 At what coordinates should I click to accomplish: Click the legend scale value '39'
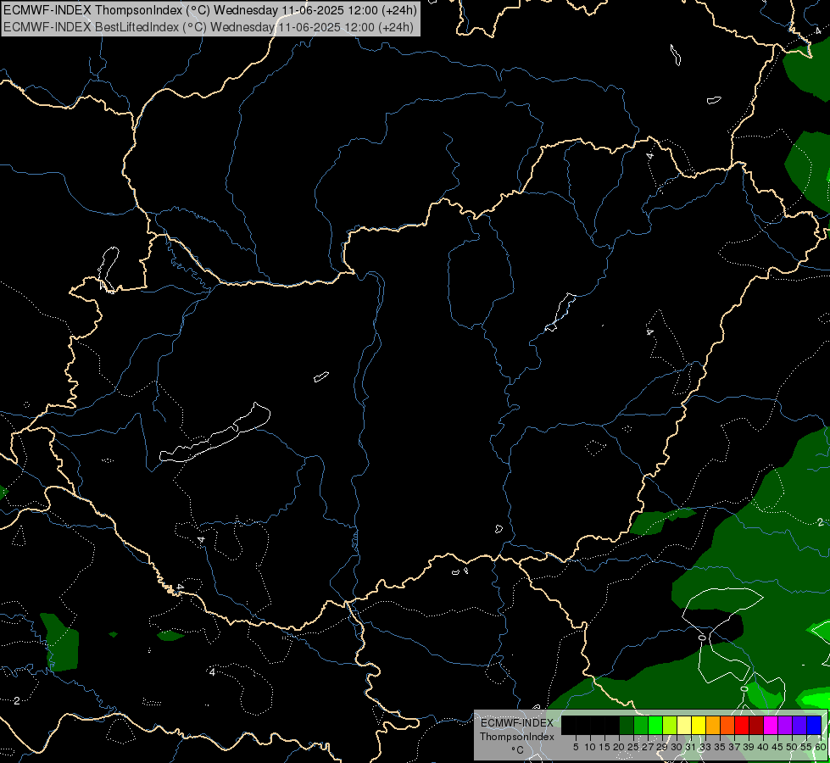click(749, 747)
